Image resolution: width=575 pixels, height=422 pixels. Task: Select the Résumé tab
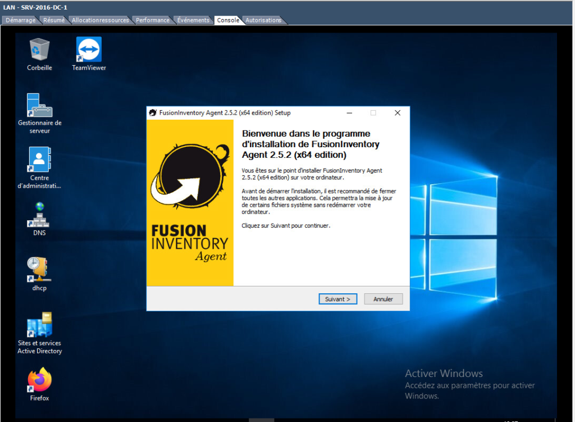pyautogui.click(x=54, y=19)
